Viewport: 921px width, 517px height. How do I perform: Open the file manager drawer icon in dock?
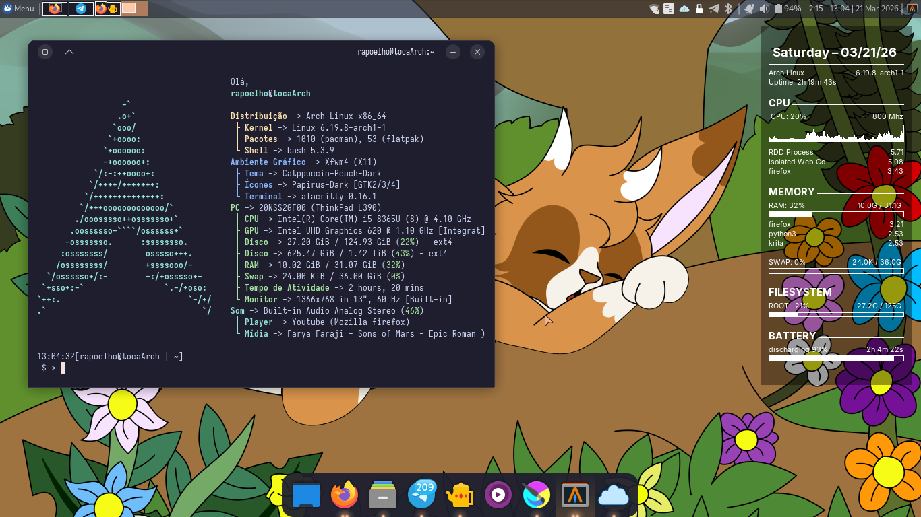point(383,496)
